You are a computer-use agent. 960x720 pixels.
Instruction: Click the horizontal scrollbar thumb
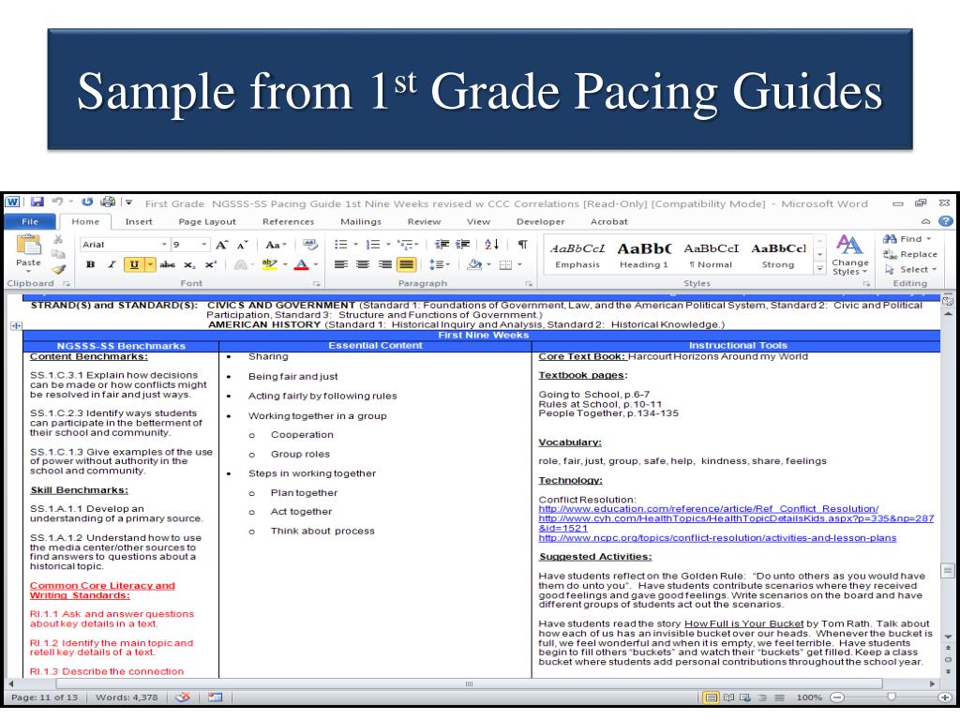pos(469,683)
